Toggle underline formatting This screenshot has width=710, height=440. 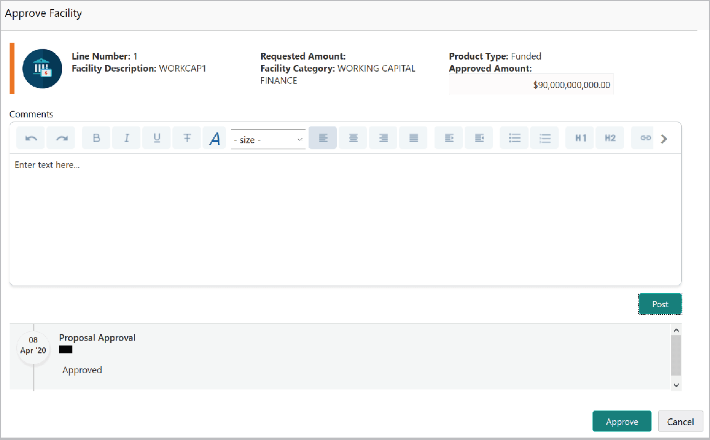157,138
